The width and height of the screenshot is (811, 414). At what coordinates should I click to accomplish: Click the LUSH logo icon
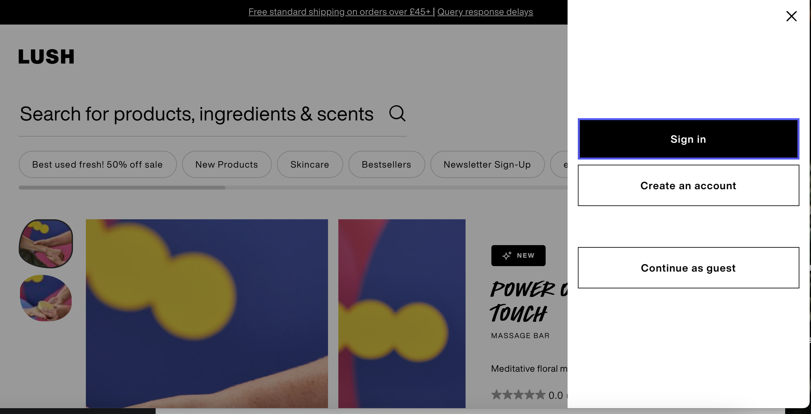[x=46, y=55]
